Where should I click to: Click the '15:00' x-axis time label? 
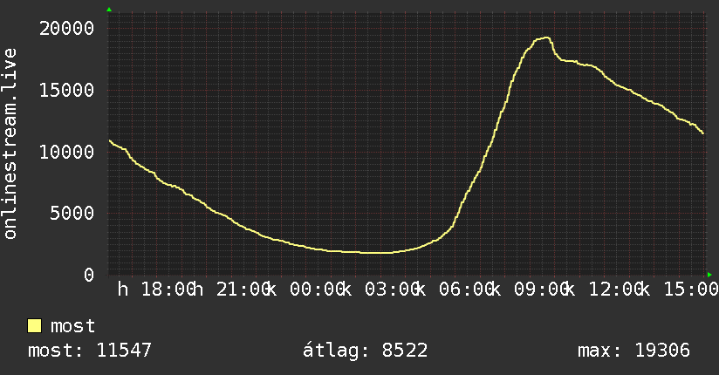(691, 290)
